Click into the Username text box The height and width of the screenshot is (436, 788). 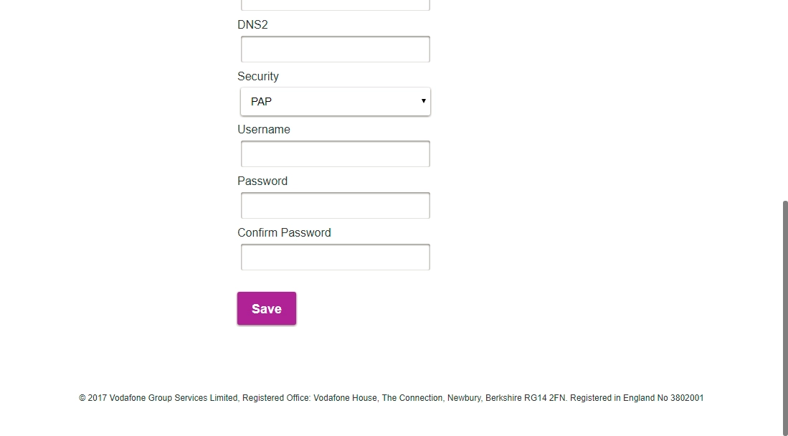point(335,154)
